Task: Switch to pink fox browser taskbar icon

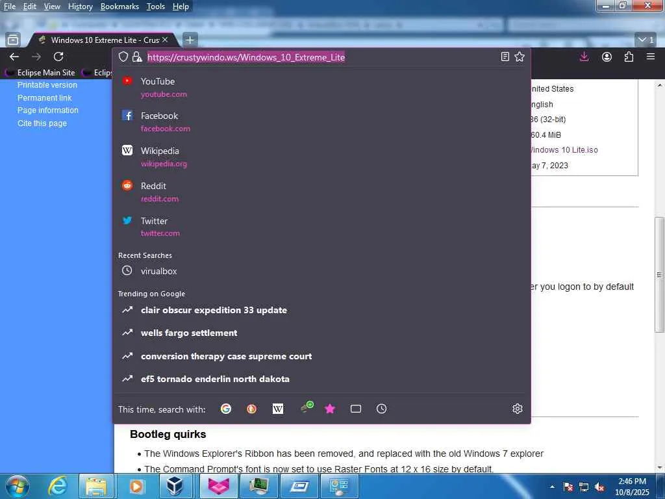Action: coord(218,486)
